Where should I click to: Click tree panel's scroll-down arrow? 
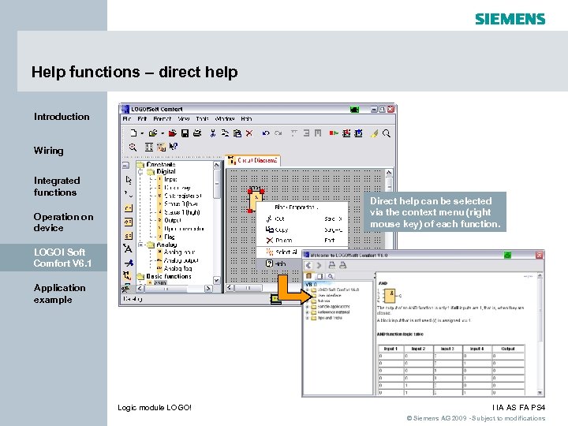217,280
